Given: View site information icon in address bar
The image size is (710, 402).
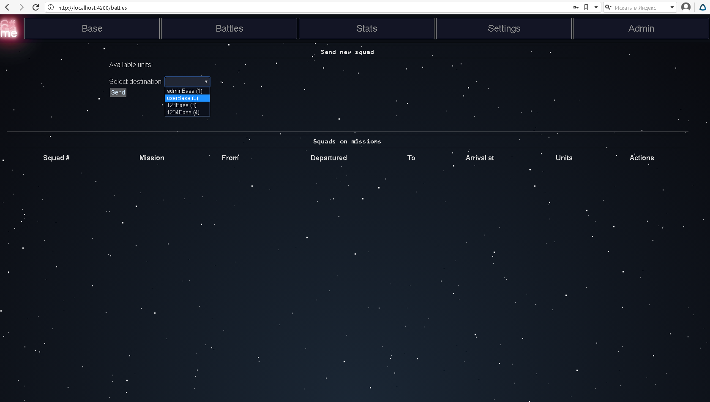Looking at the screenshot, I should pos(51,7).
